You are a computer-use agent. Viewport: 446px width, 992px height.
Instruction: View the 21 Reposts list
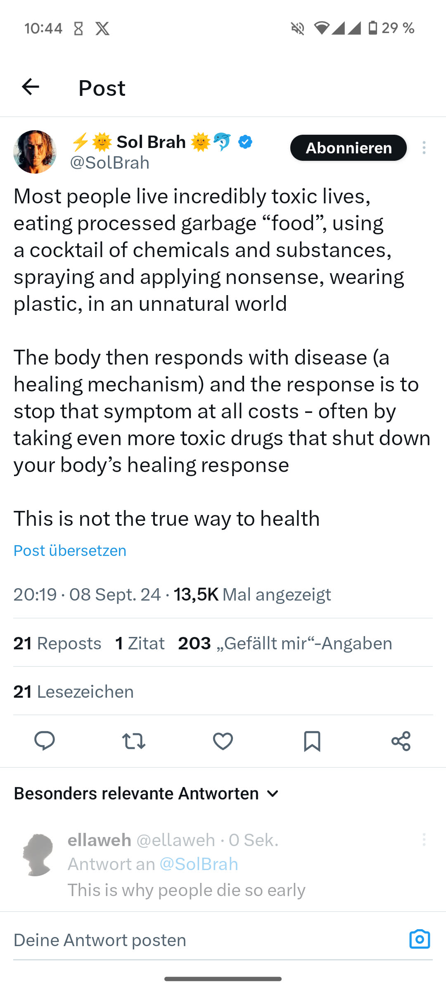[x=57, y=643]
